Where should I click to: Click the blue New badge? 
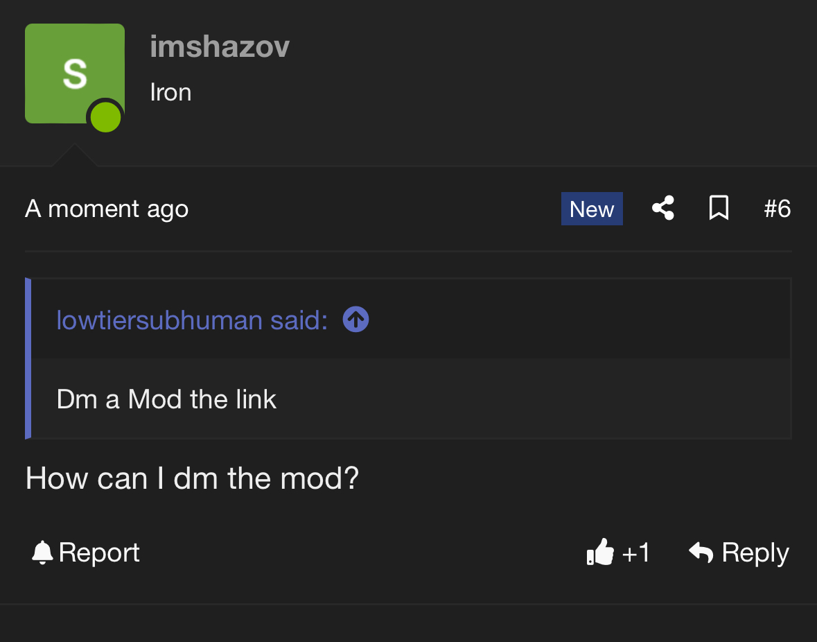pos(592,209)
